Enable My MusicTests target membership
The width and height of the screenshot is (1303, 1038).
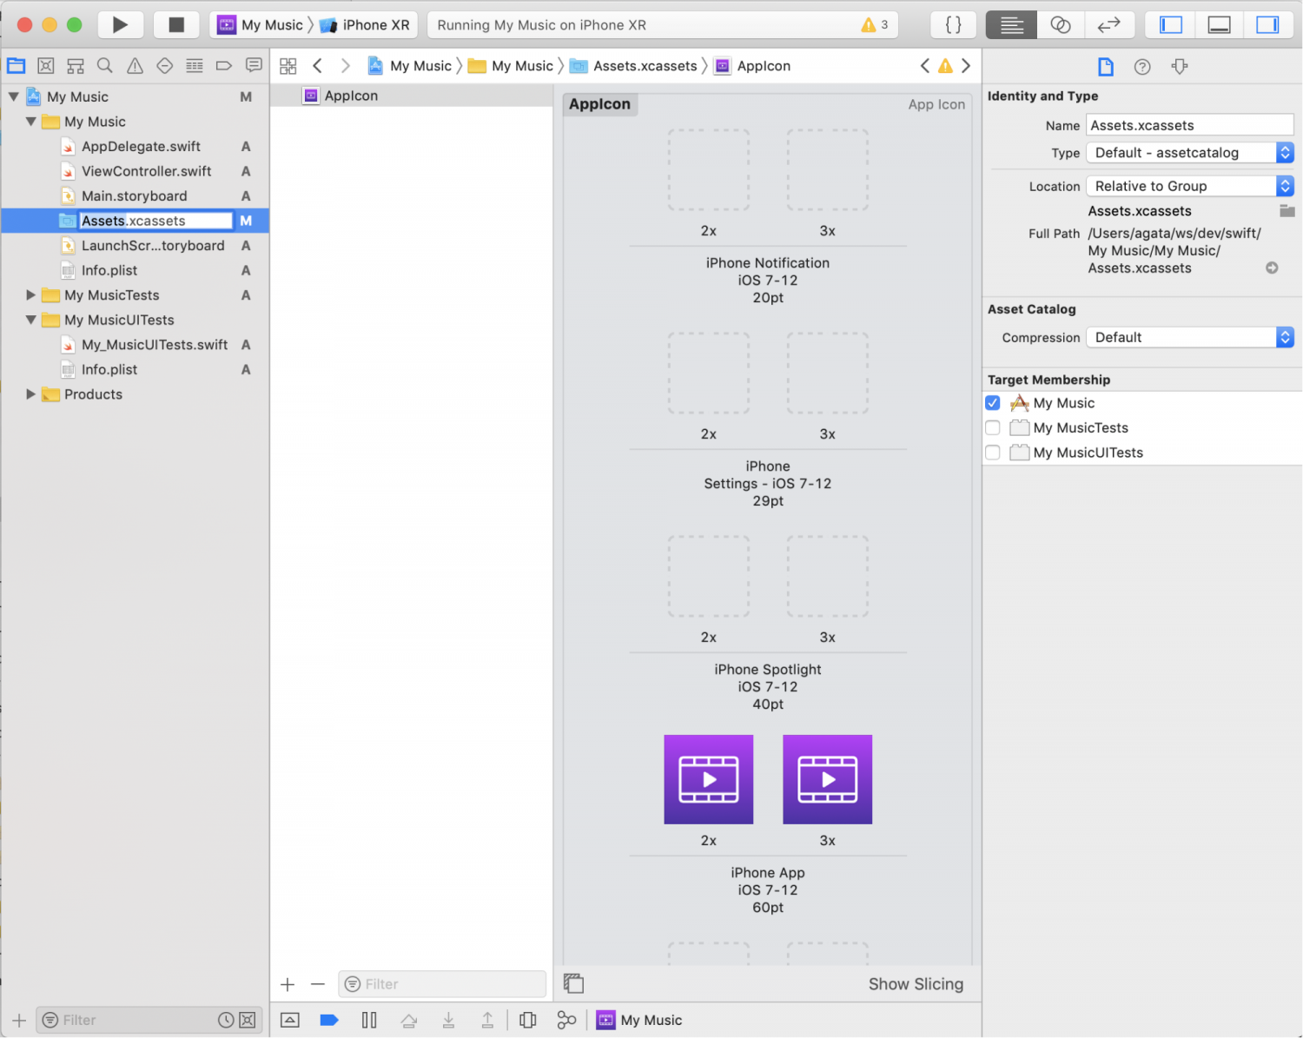coord(993,427)
